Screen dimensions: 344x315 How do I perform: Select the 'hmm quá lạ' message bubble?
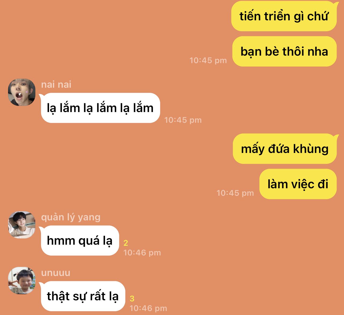[x=80, y=241]
